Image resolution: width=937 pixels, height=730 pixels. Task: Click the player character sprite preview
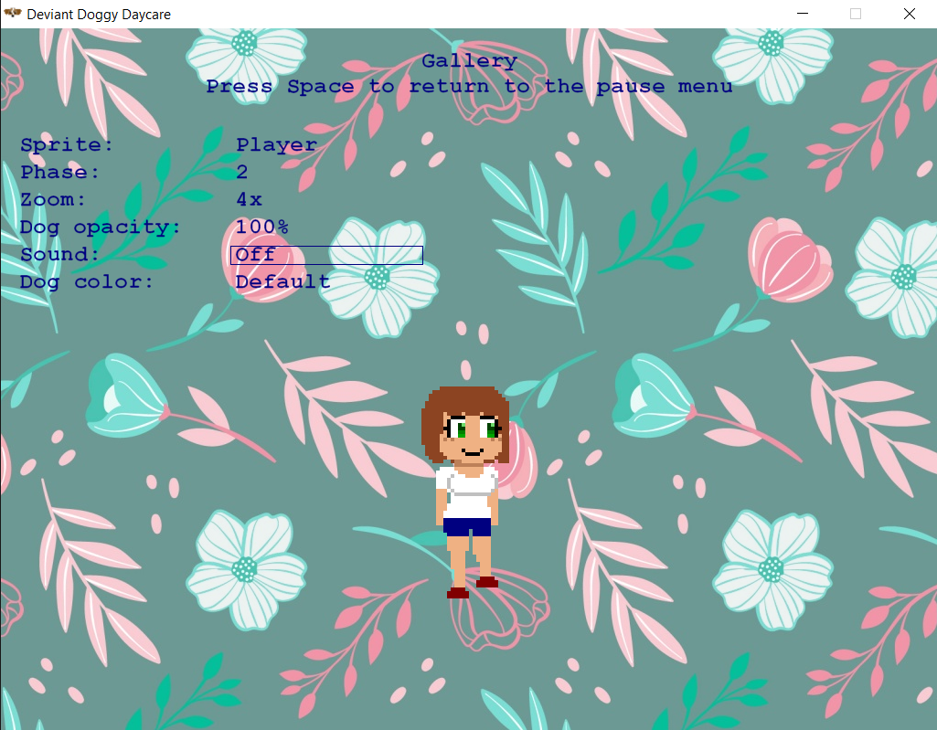[x=465, y=492]
